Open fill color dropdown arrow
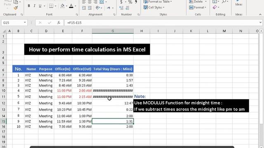This screenshot has width=264, height=148. [66, 6]
